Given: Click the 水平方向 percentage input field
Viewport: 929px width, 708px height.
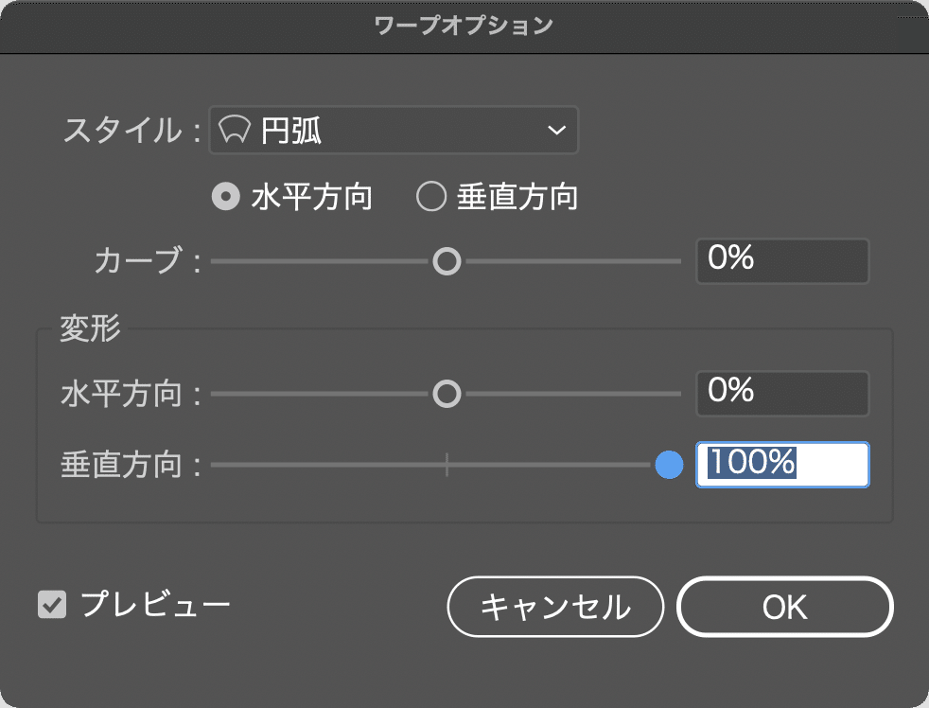Looking at the screenshot, I should pyautogui.click(x=781, y=393).
